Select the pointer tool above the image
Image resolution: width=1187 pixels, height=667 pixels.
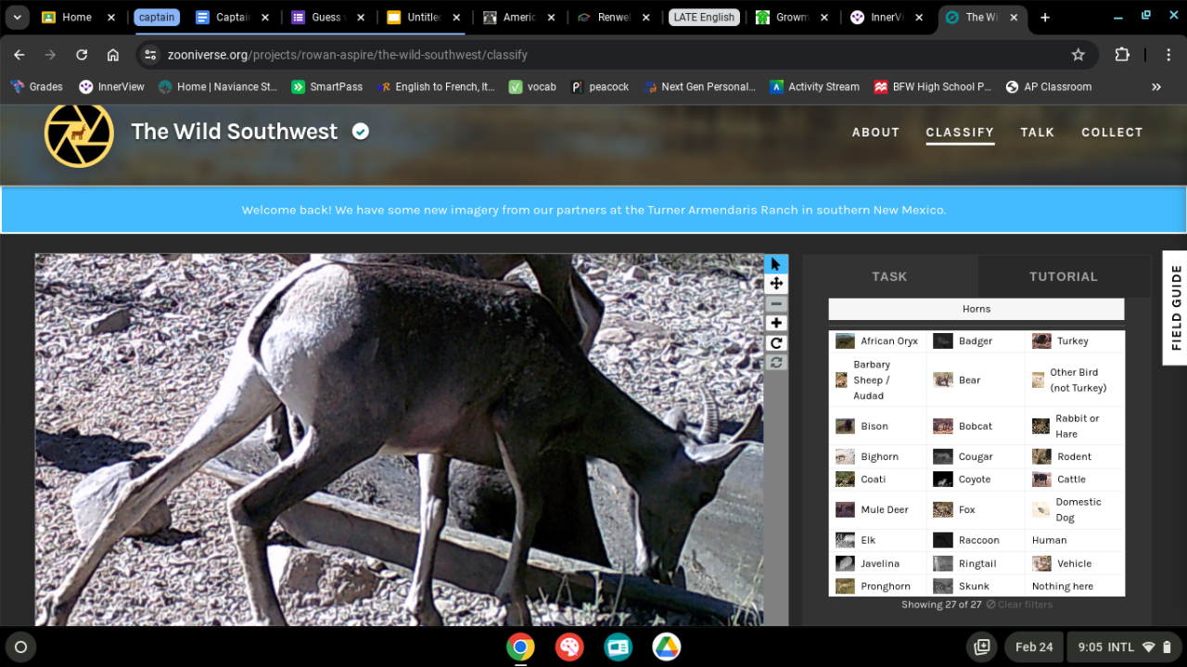[x=776, y=264]
